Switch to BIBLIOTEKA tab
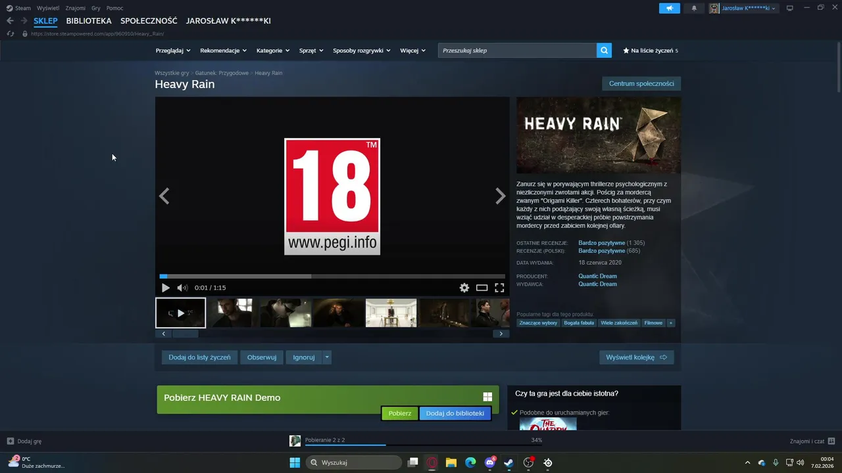Viewport: 842px width, 473px height. click(89, 20)
